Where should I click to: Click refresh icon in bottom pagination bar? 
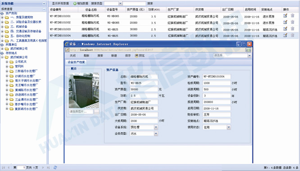point(55,167)
